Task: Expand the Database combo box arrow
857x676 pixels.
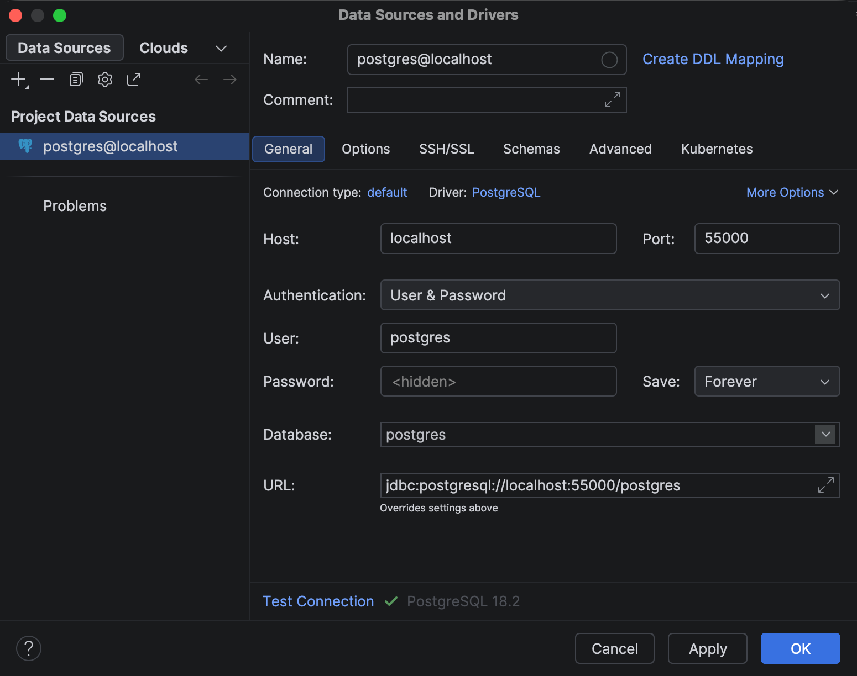Action: pyautogui.click(x=825, y=434)
